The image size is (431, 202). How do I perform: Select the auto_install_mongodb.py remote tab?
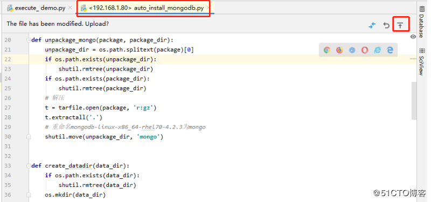(x=146, y=8)
